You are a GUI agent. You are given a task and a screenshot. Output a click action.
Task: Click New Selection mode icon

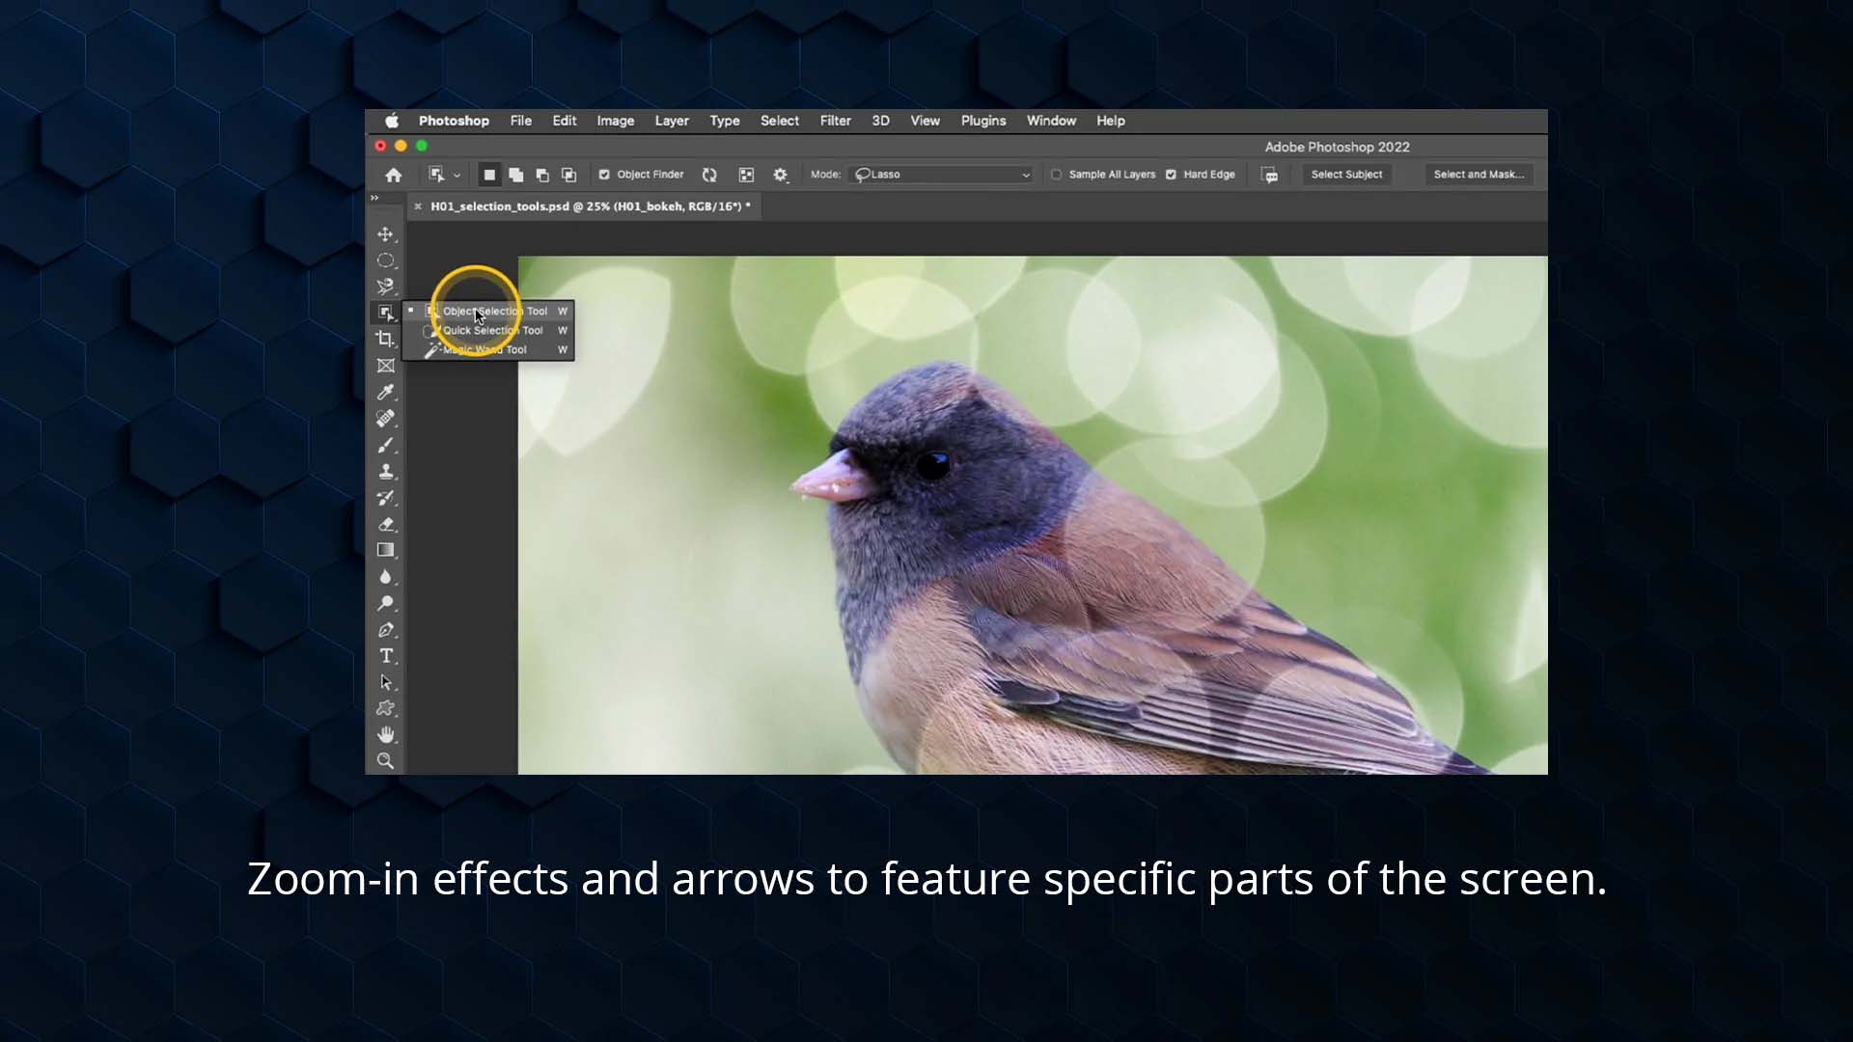(x=489, y=175)
